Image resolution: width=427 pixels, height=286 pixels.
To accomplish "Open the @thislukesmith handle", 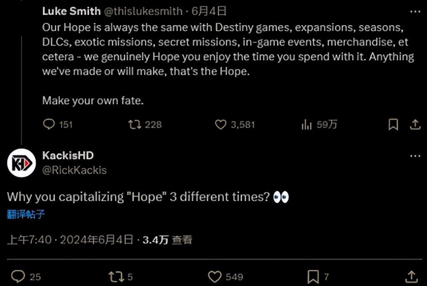I will (x=143, y=11).
